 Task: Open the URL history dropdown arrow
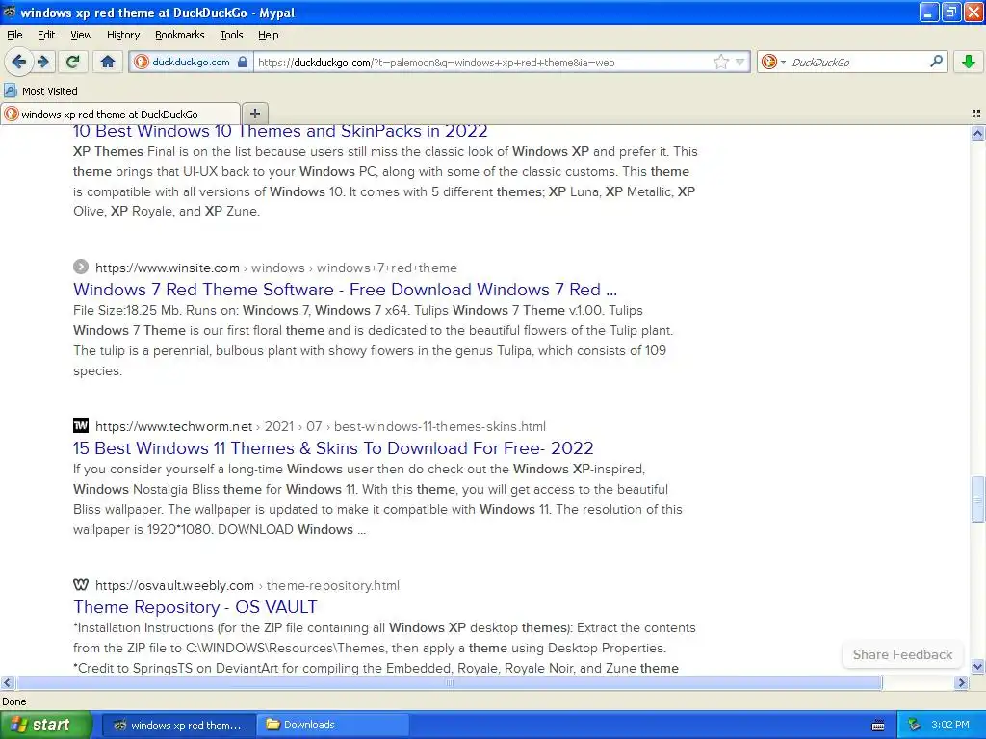click(740, 62)
